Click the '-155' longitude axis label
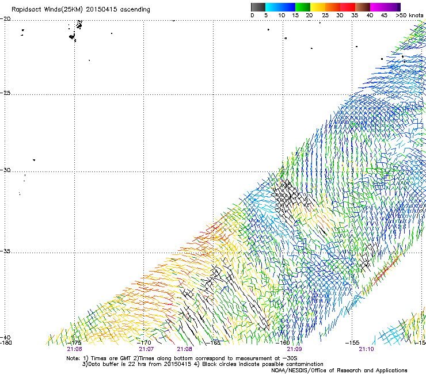 (352, 343)
